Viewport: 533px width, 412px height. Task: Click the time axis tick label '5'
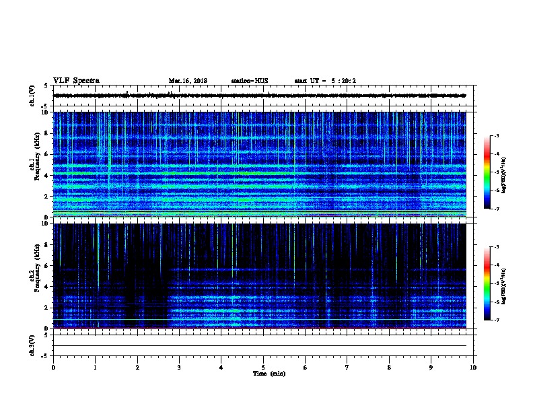click(x=263, y=368)
